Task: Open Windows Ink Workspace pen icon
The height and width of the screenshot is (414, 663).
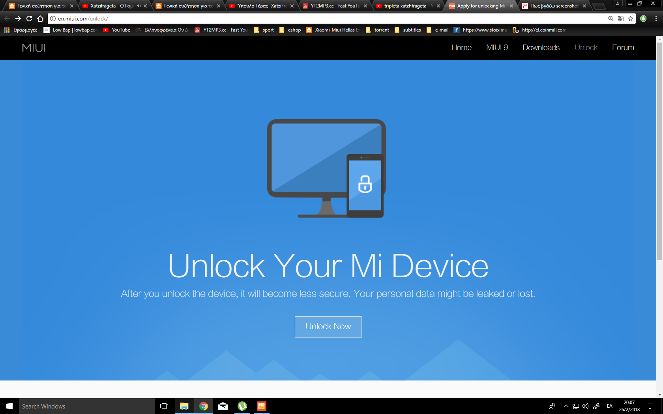Action: click(596, 406)
